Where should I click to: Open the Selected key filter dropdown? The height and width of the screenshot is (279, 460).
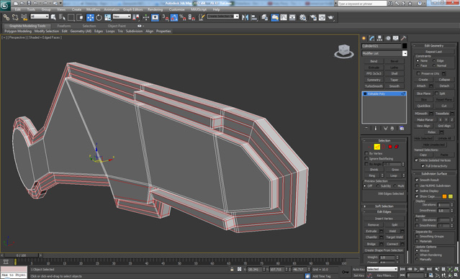(382, 269)
